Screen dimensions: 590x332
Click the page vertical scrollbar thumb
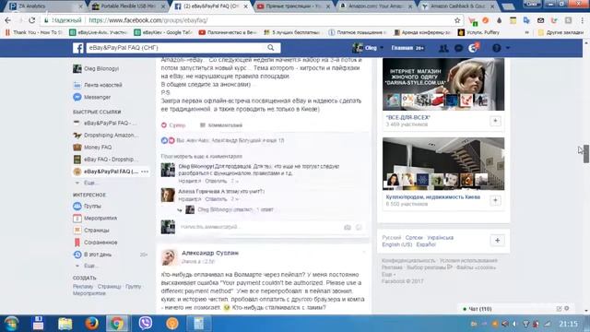[586, 154]
